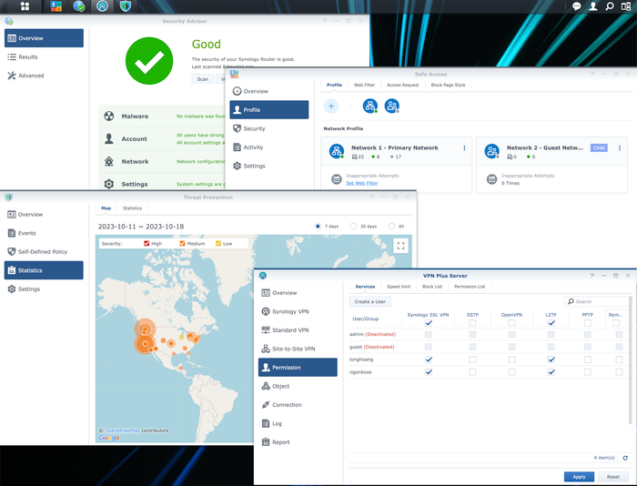Switch to the Speed limit tab
637x486 pixels.
pyautogui.click(x=399, y=286)
